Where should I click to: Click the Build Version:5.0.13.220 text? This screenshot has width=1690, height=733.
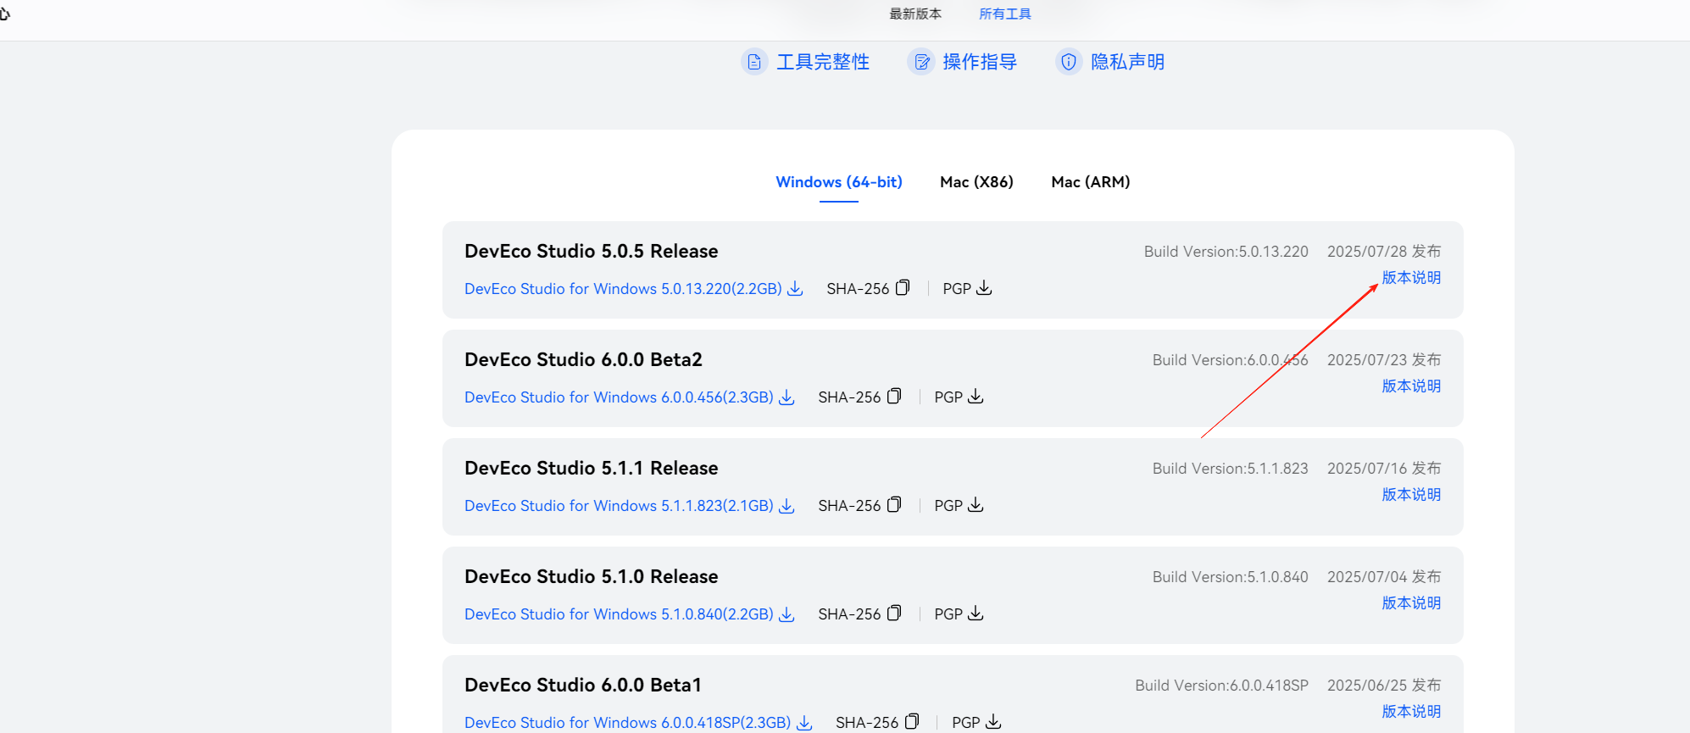tap(1226, 252)
